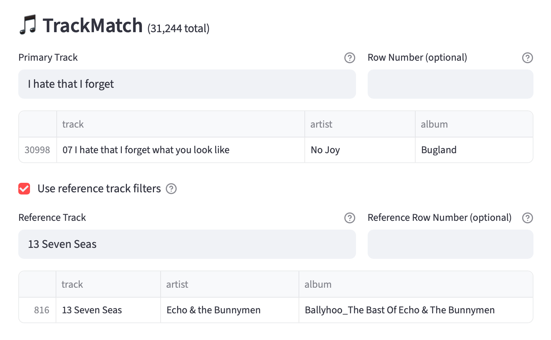Click the album header above Bugland

[x=434, y=124]
